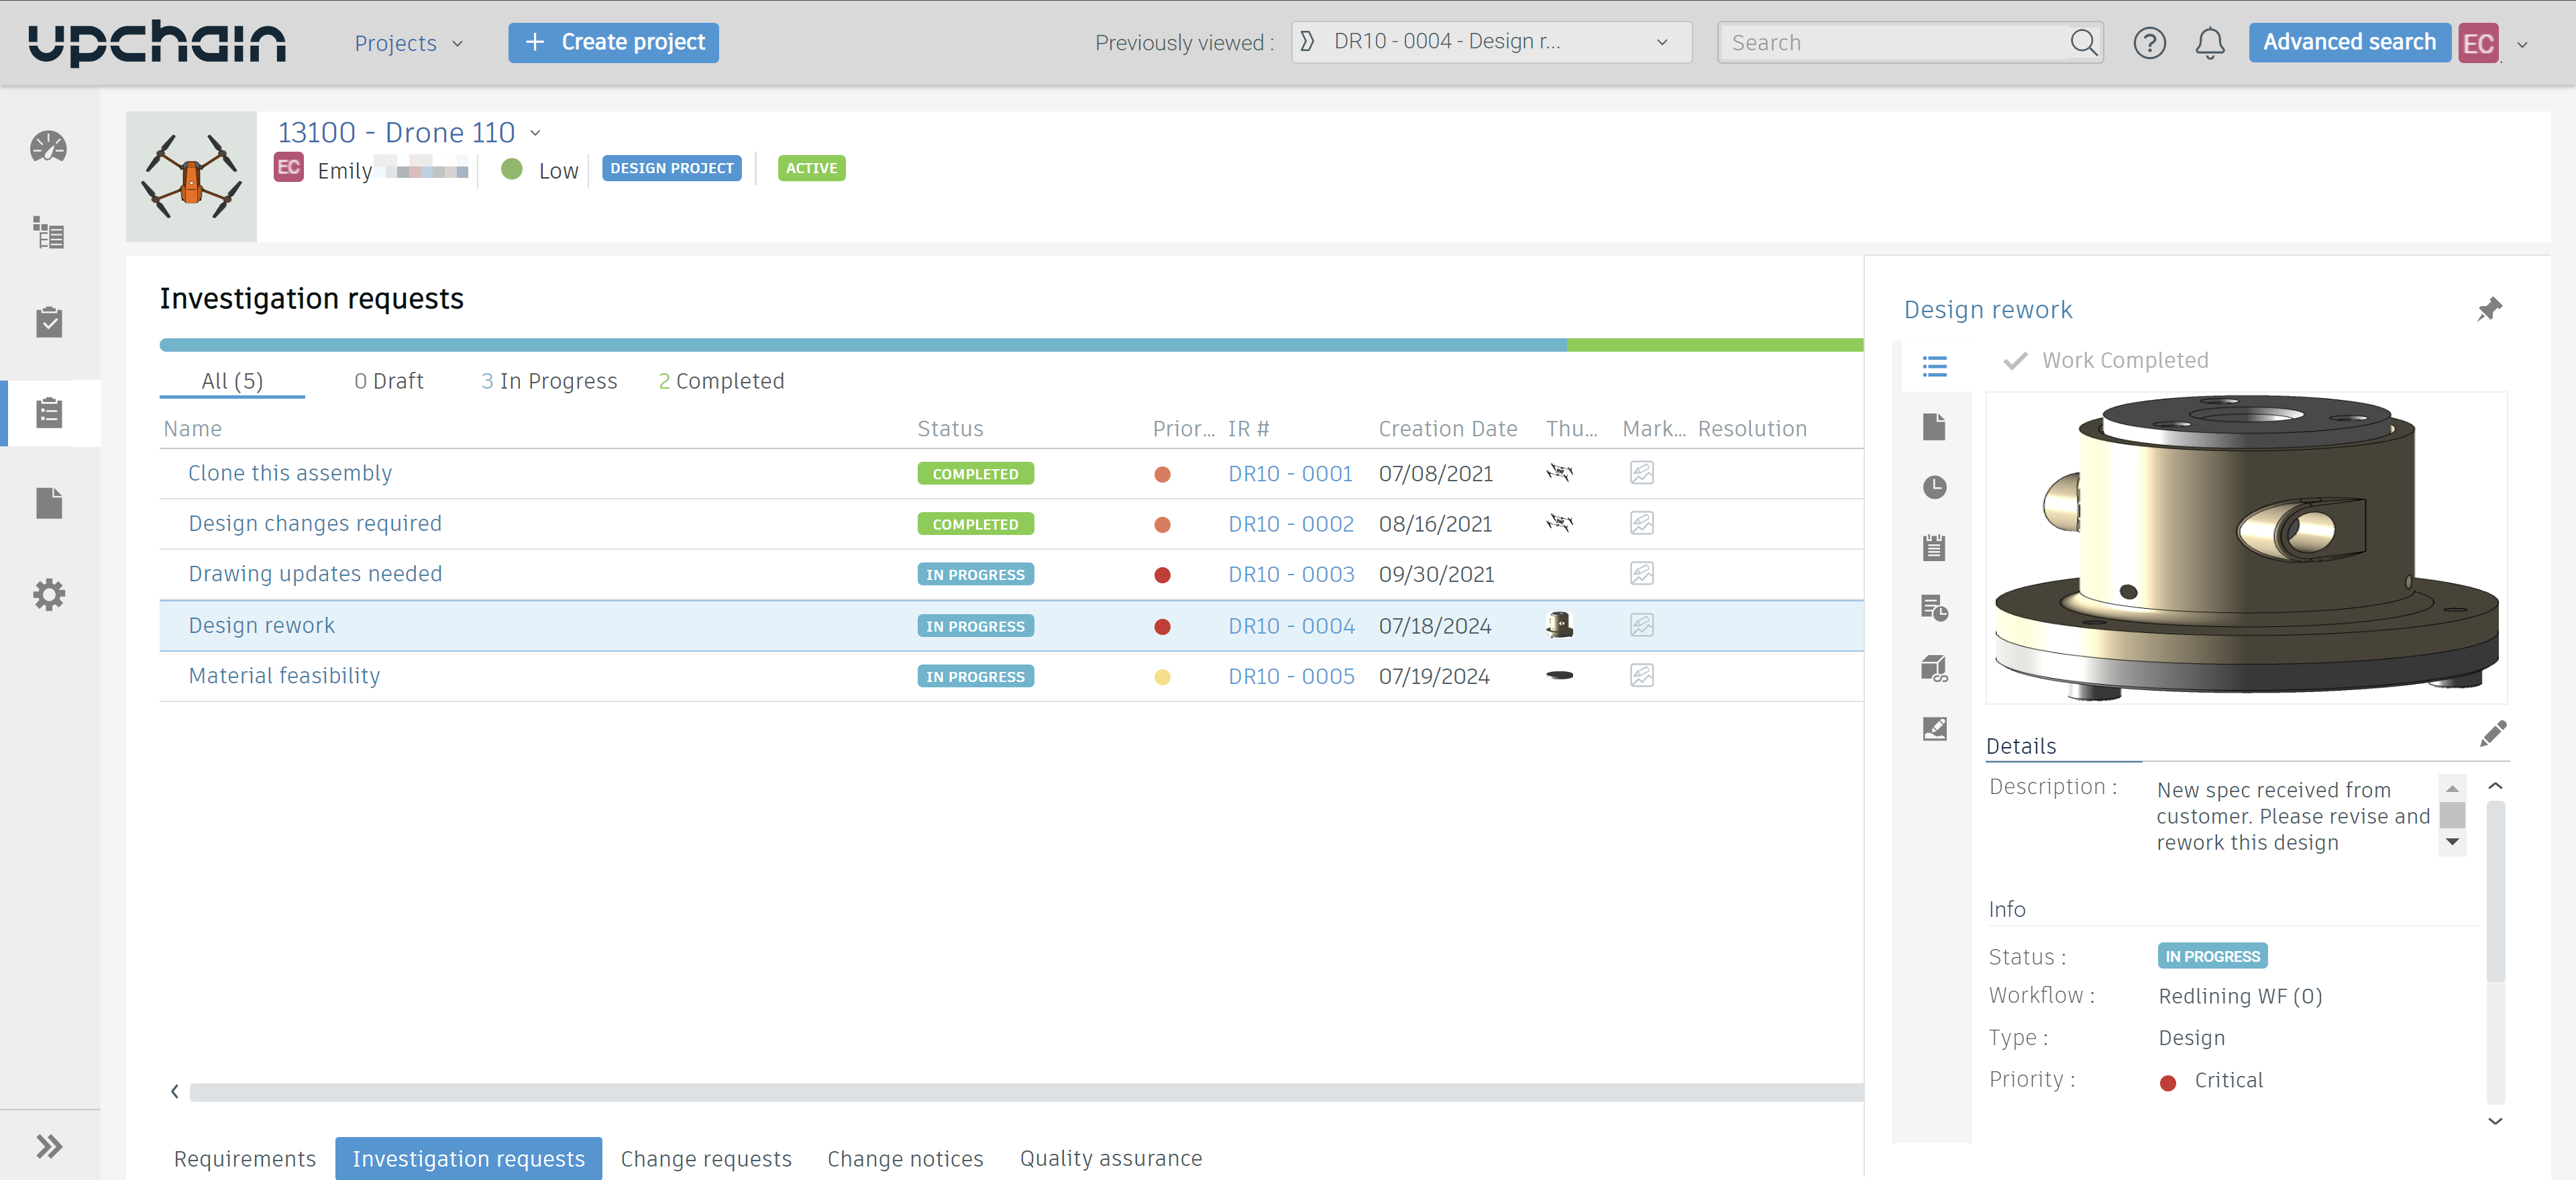The width and height of the screenshot is (2576, 1180).
Task: Click the horizontal scrollbar under the table
Action: pos(1020,1092)
